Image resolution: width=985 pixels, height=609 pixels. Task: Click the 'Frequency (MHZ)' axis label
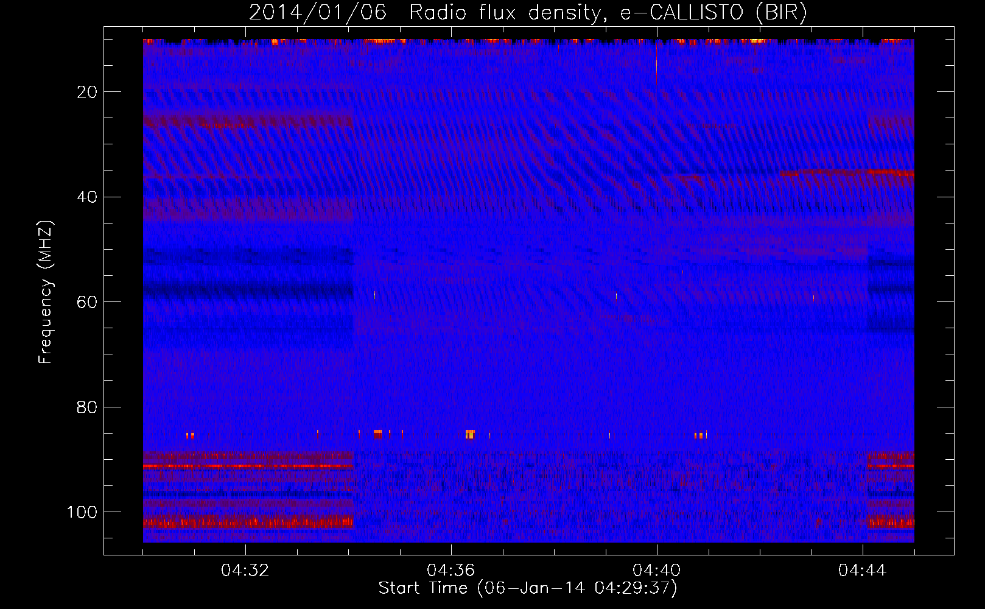point(46,292)
